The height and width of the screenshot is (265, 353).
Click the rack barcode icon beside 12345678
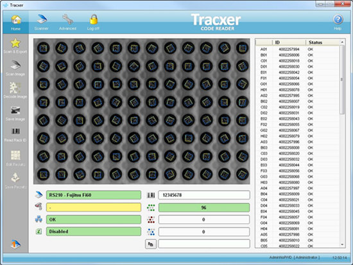click(151, 195)
